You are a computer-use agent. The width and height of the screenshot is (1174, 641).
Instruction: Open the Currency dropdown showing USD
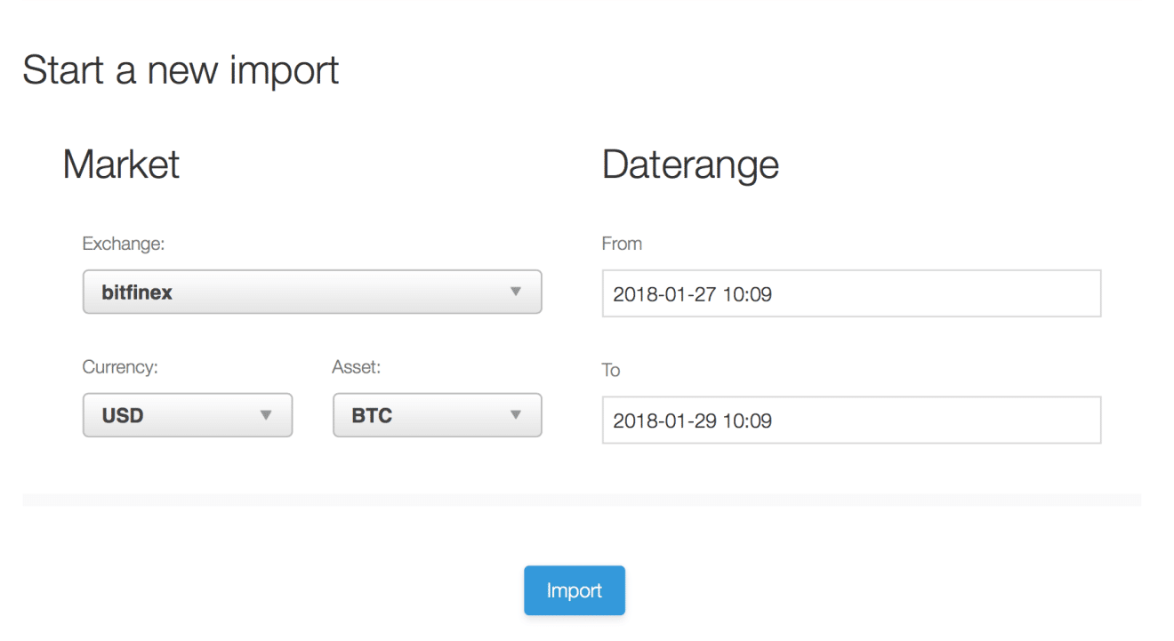click(188, 415)
